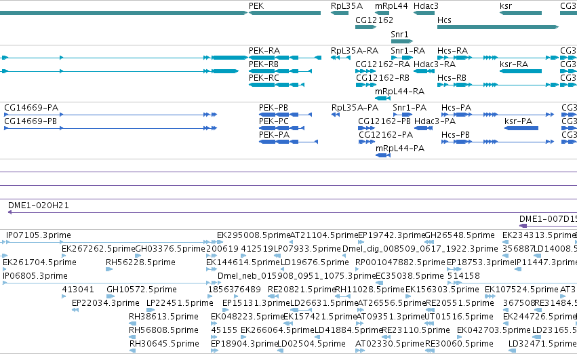Click the RpL35A gene label
This screenshot has height=354, width=577.
pyautogui.click(x=346, y=6)
